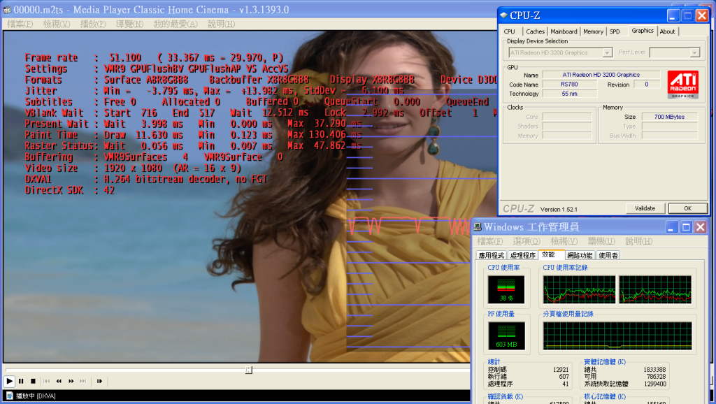Image resolution: width=716 pixels, height=404 pixels.
Task: Click the Play button in Media Player Classic
Action: tap(9, 381)
